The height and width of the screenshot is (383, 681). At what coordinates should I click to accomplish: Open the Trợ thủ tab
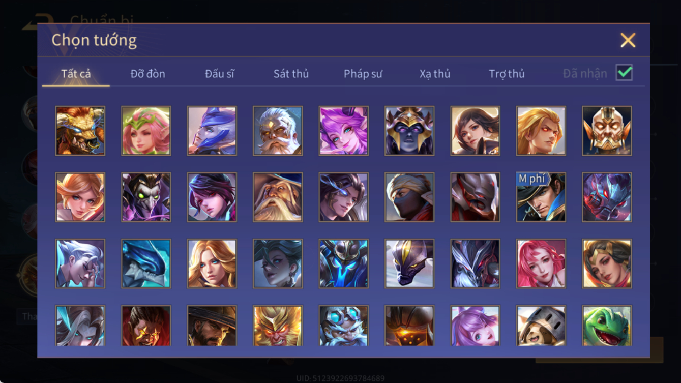pyautogui.click(x=507, y=74)
